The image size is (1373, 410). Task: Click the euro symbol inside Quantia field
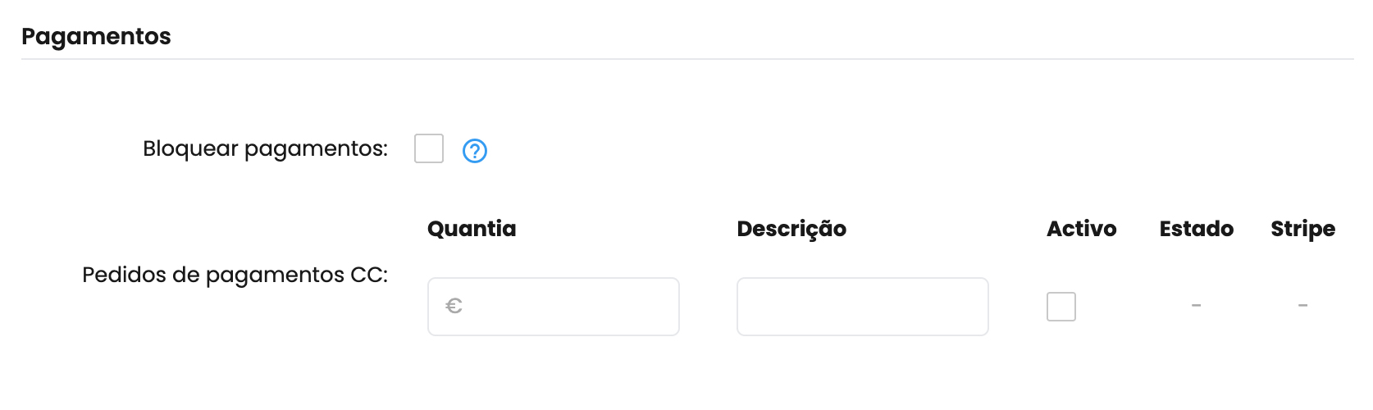point(454,306)
